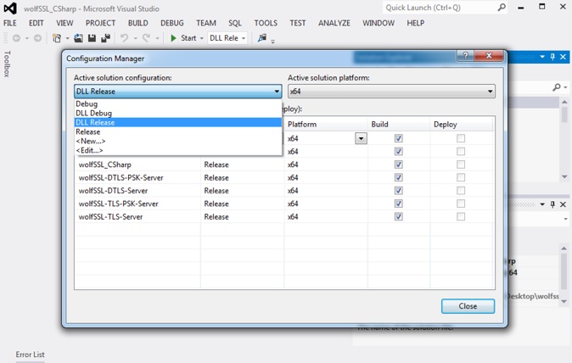
Task: Click the search icon in Solution Explorer panel
Action: (x=557, y=87)
